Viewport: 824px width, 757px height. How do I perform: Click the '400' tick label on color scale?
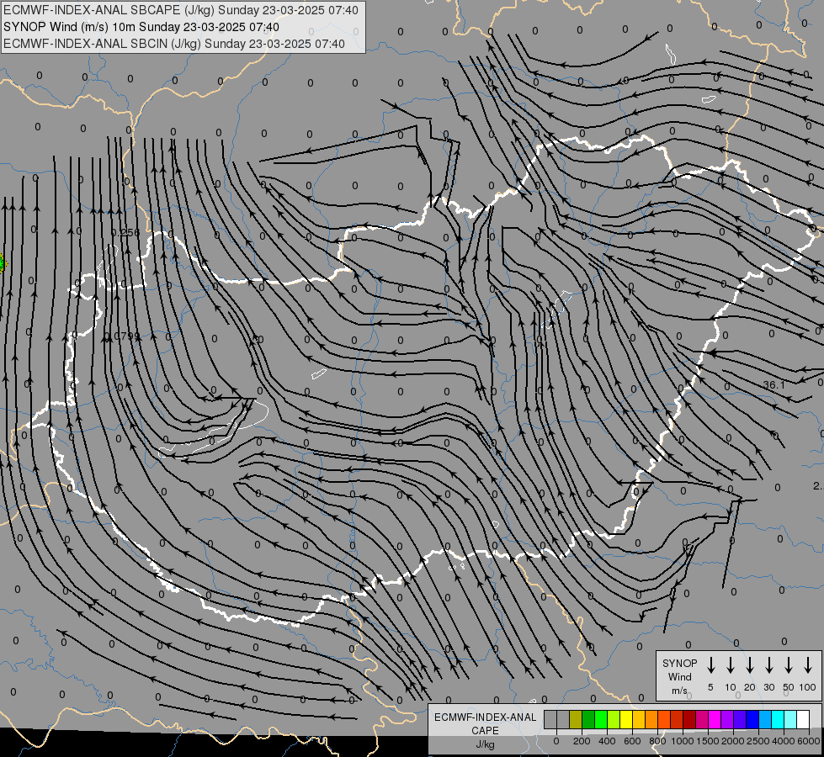pos(607,741)
